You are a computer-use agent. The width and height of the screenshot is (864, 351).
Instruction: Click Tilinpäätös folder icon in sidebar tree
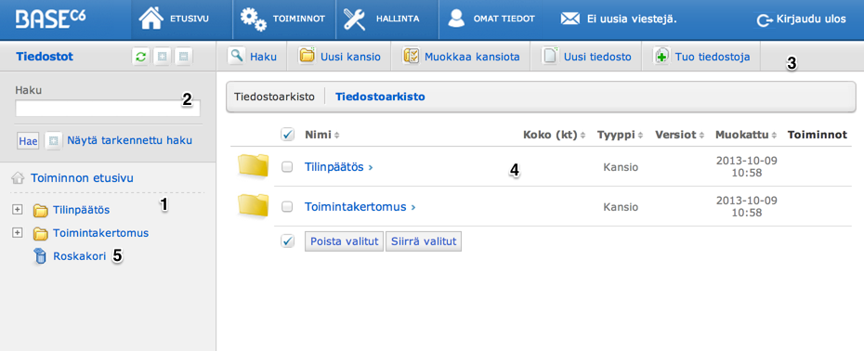click(40, 211)
